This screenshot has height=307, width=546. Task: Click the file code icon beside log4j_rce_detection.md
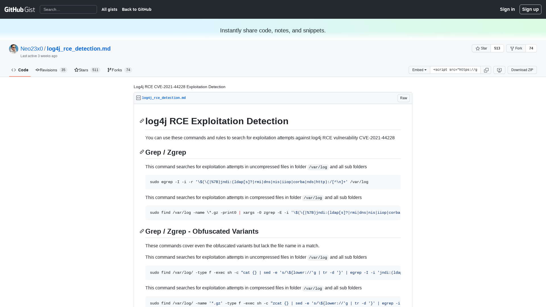point(138,98)
